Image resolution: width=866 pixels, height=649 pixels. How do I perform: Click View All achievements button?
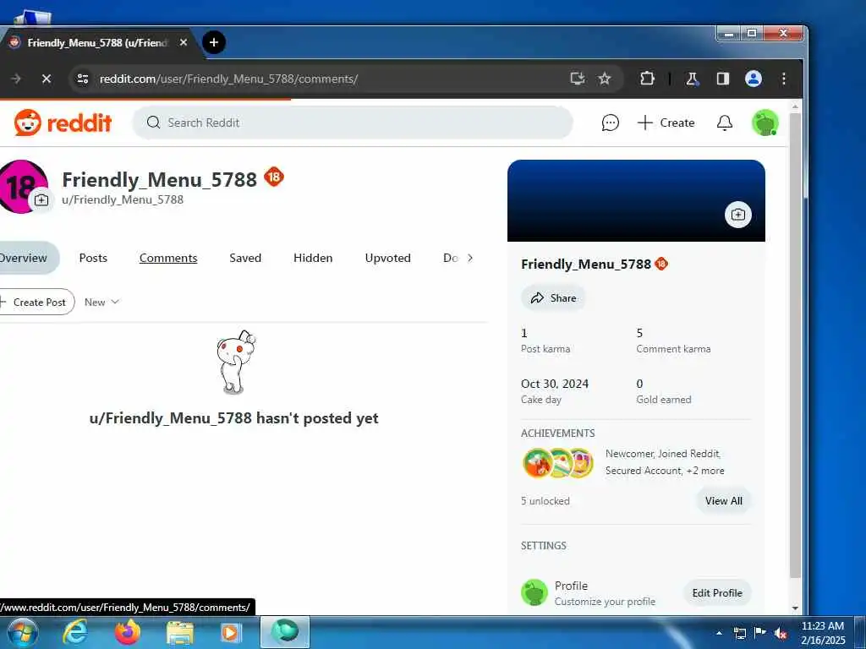[724, 500]
